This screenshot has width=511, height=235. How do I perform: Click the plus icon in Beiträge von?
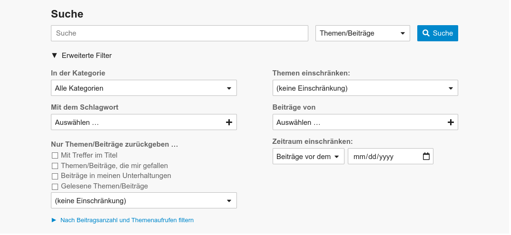pyautogui.click(x=451, y=122)
